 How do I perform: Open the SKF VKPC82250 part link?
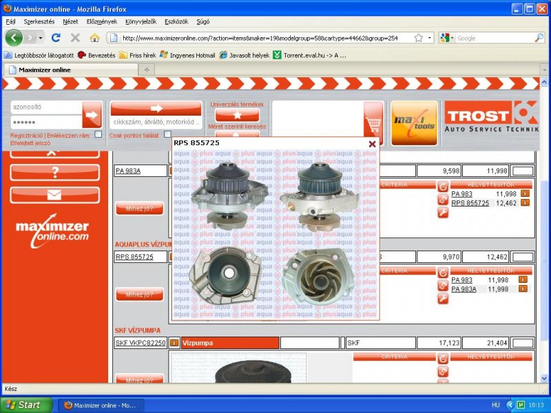141,343
